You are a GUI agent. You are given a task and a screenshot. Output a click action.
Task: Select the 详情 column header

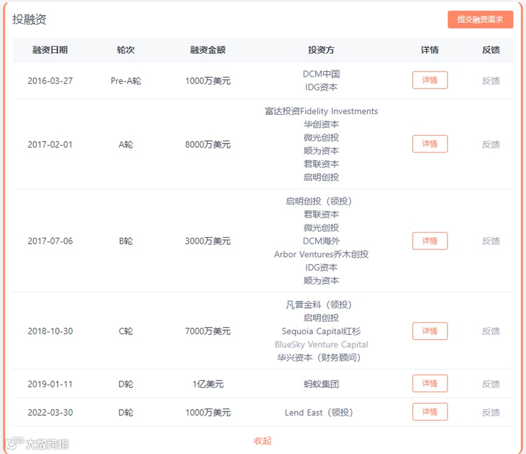coord(430,50)
